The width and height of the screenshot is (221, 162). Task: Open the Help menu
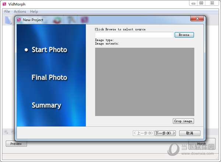click(34, 11)
